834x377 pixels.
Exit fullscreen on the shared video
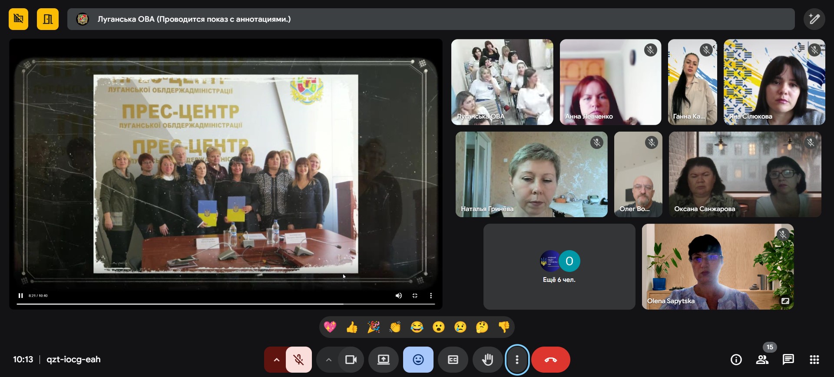[415, 296]
